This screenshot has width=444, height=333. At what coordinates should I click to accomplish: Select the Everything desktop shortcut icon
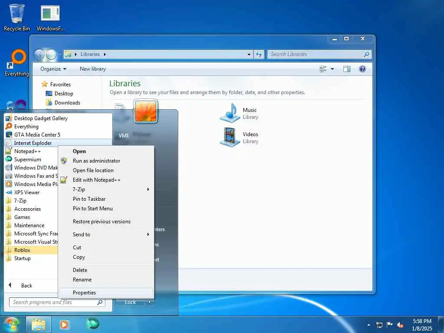pyautogui.click(x=17, y=63)
